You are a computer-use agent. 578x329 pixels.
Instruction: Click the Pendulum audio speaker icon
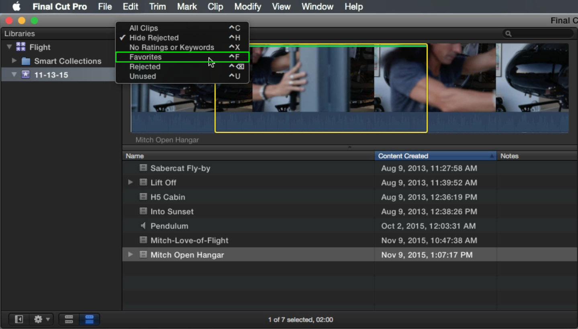143,225
